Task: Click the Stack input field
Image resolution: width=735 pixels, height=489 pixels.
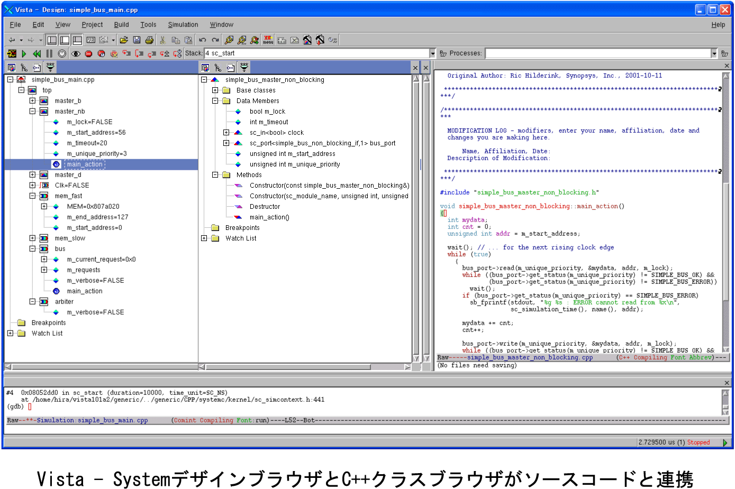Action: 316,53
